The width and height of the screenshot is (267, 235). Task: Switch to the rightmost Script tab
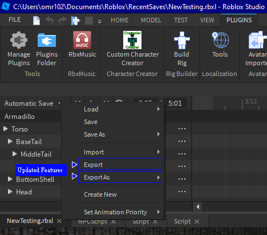click(x=182, y=221)
